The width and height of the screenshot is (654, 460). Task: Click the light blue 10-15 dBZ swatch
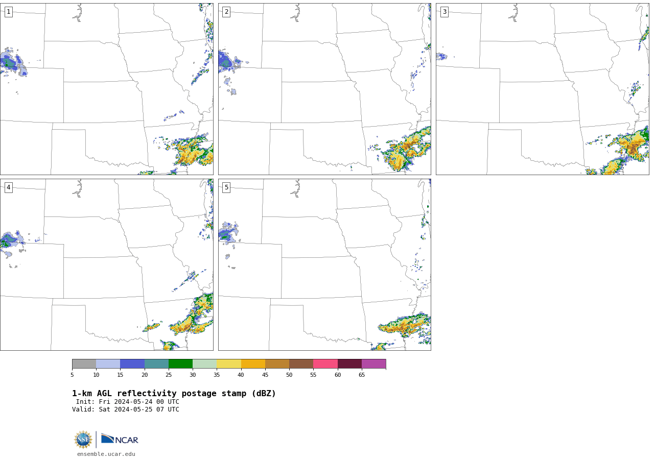click(x=108, y=364)
